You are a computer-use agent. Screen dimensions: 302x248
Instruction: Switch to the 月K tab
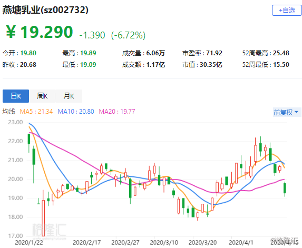coord(69,96)
